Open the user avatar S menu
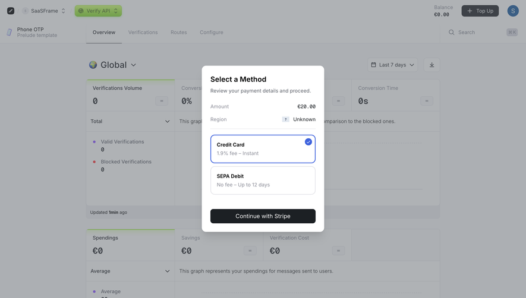The height and width of the screenshot is (298, 526). [x=513, y=11]
